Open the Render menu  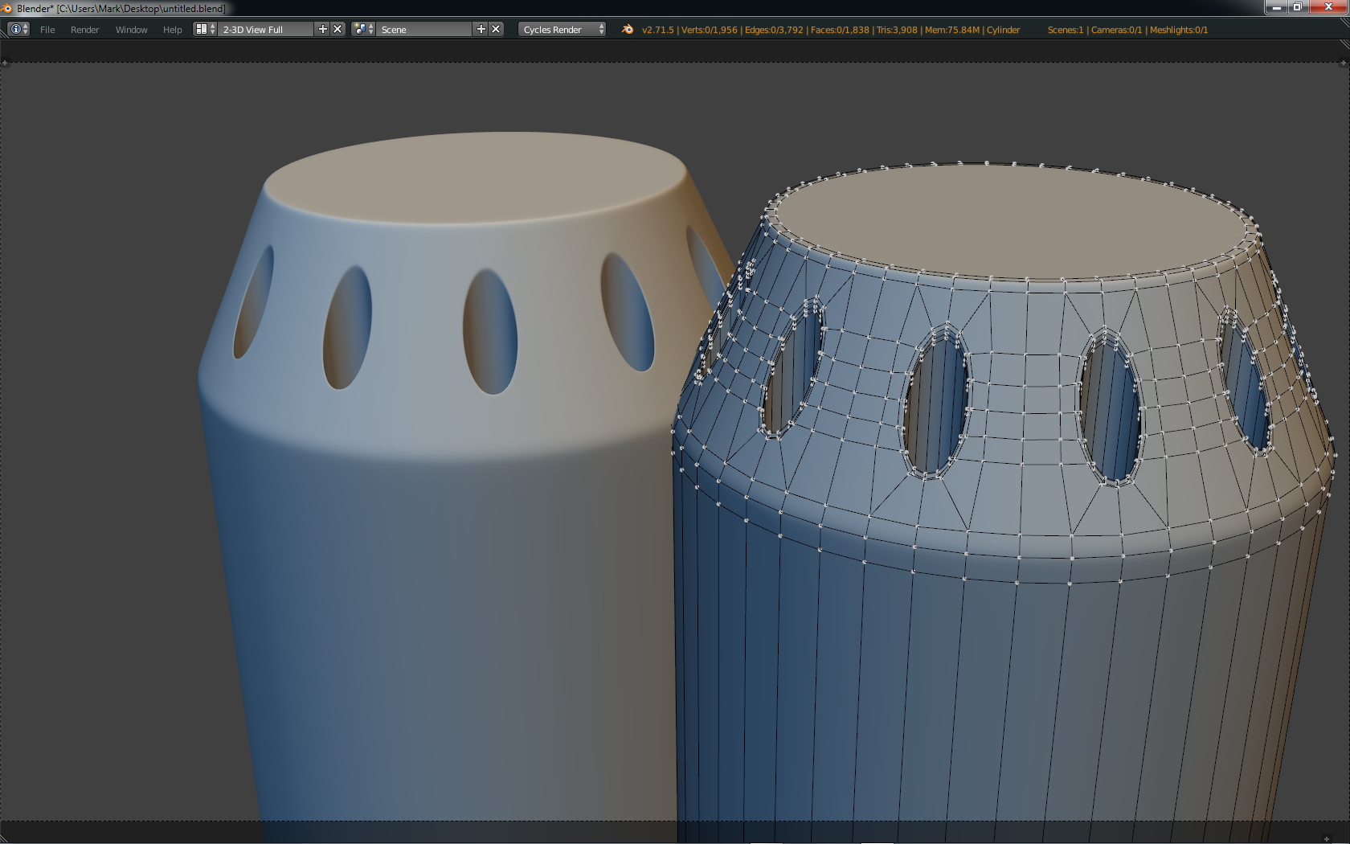[84, 30]
